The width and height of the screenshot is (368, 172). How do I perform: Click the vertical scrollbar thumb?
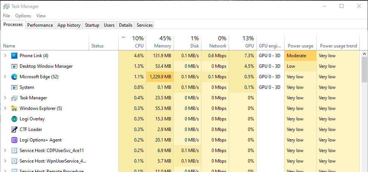click(x=364, y=70)
